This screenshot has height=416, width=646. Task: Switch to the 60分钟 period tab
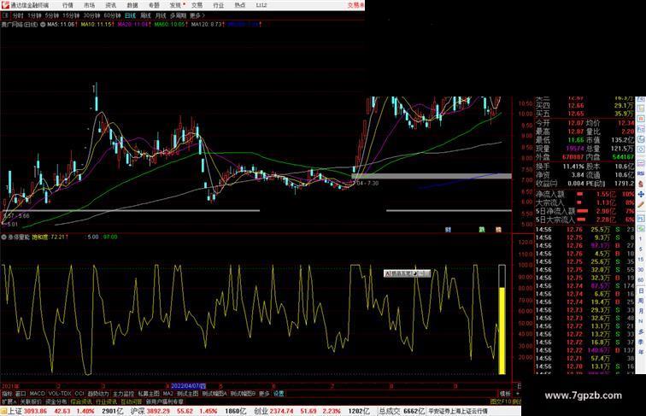pyautogui.click(x=112, y=15)
